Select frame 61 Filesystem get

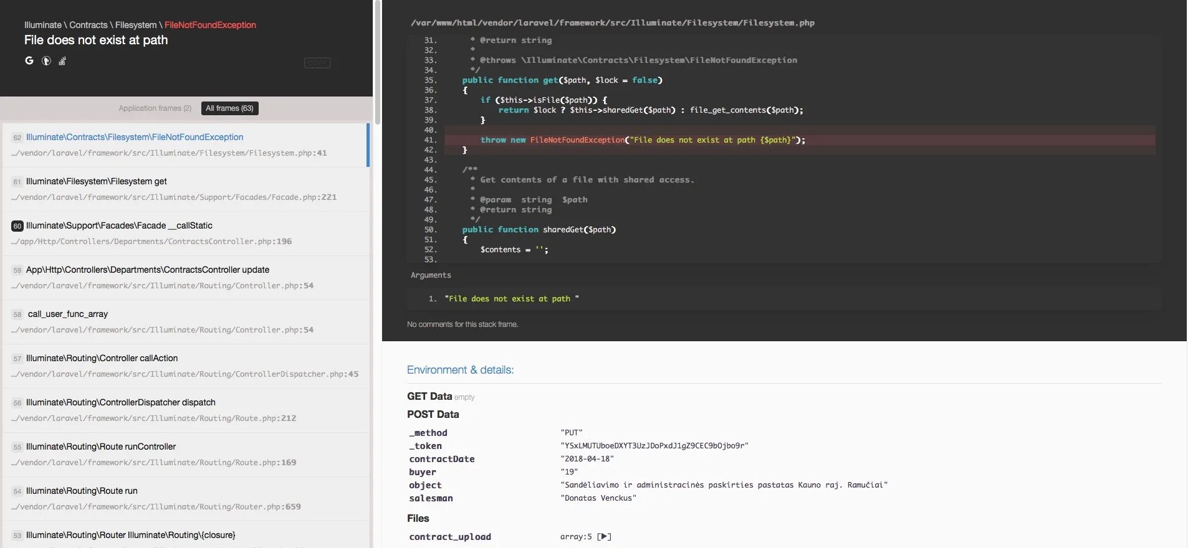click(185, 189)
